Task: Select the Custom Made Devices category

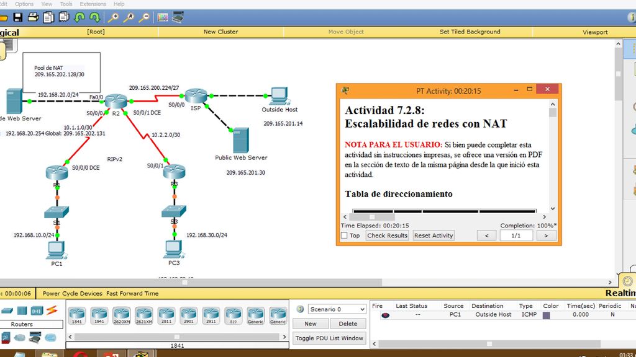Action: tap(35, 337)
